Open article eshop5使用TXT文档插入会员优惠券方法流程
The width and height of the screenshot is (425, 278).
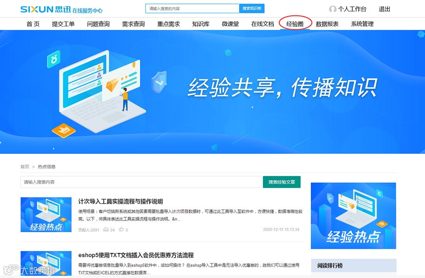pyautogui.click(x=136, y=255)
